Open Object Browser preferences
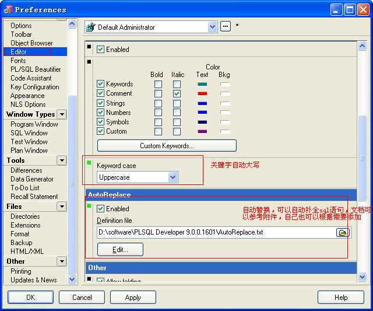 pos(31,43)
